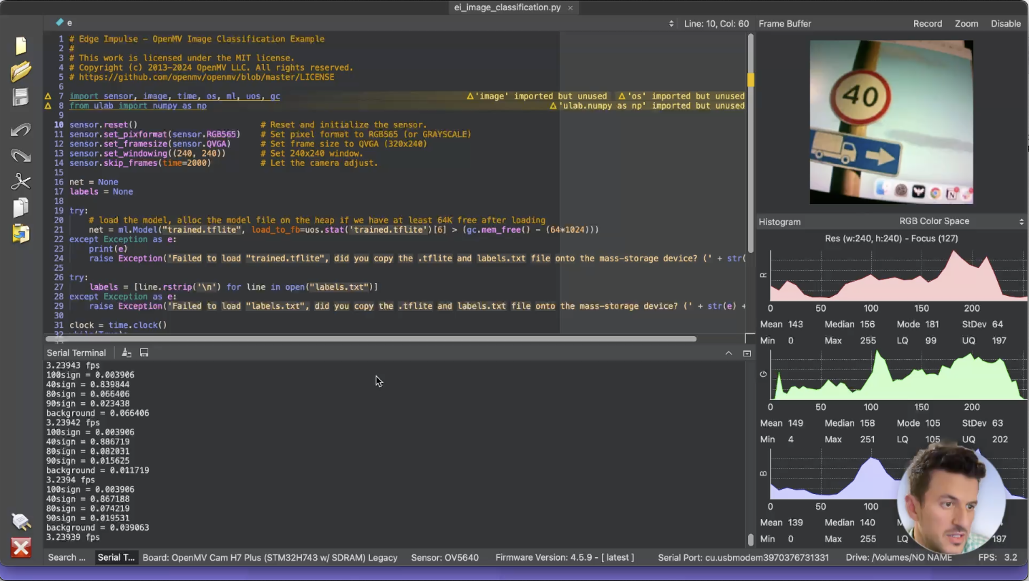Screen dimensions: 1029x581
Task: Switch to the Search Results tab
Action: [67, 557]
